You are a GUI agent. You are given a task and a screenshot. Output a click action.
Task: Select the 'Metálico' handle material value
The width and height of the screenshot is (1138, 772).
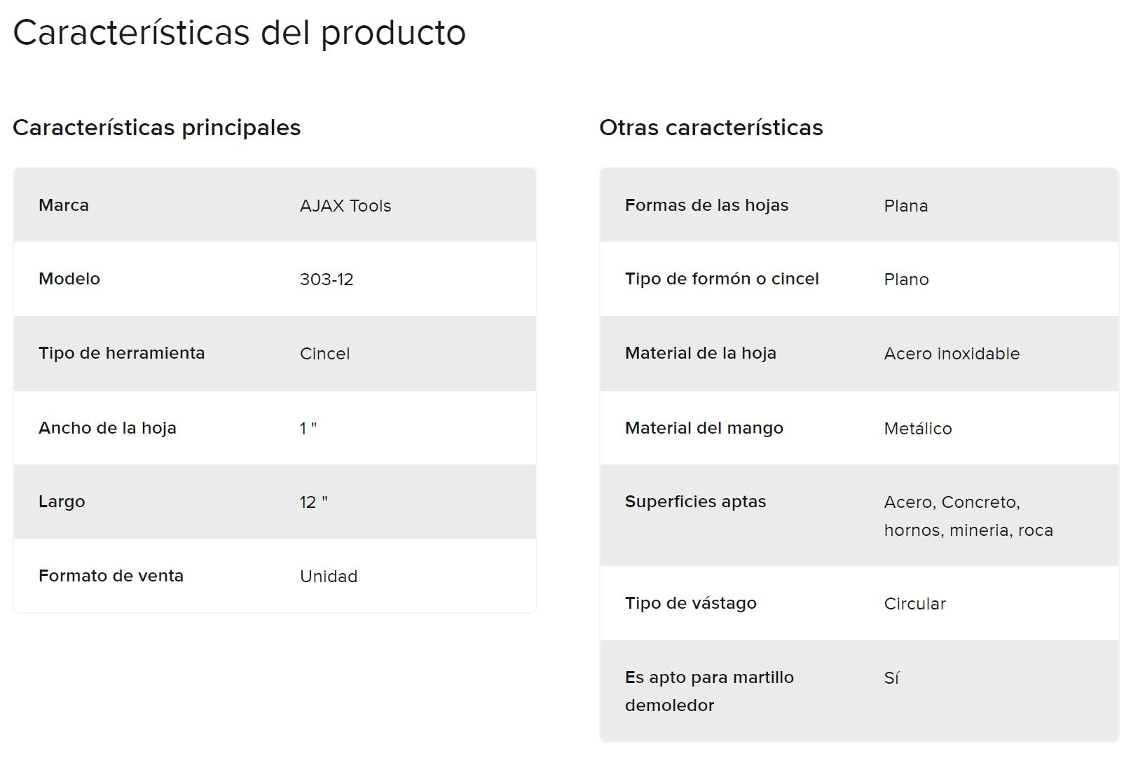click(918, 429)
